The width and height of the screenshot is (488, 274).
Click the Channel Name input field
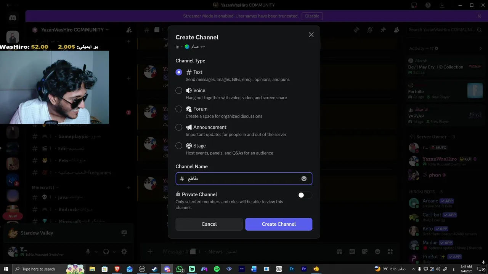pos(244,178)
